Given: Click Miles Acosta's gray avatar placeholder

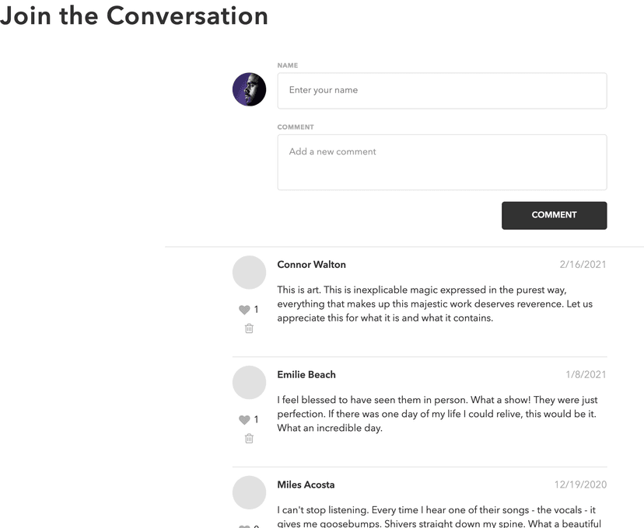Looking at the screenshot, I should pos(250,493).
